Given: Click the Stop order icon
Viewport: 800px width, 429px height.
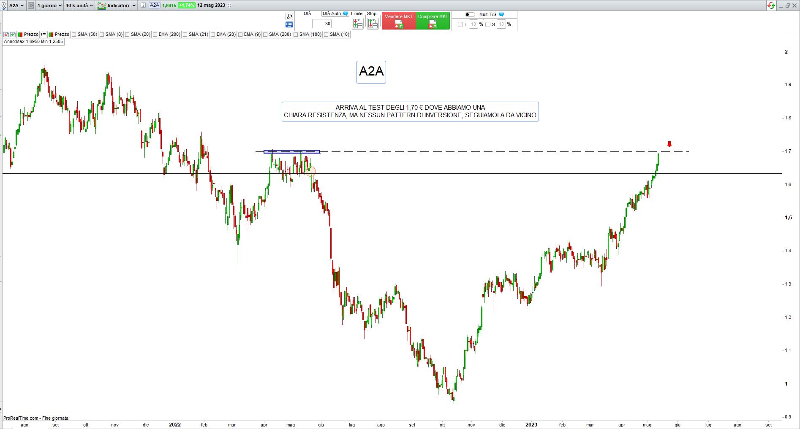Looking at the screenshot, I should click(373, 24).
